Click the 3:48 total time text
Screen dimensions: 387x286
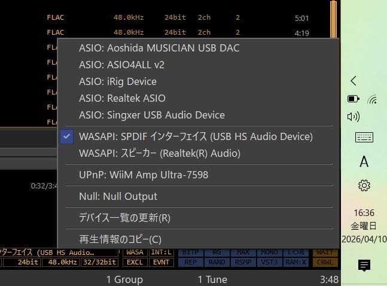(329, 279)
